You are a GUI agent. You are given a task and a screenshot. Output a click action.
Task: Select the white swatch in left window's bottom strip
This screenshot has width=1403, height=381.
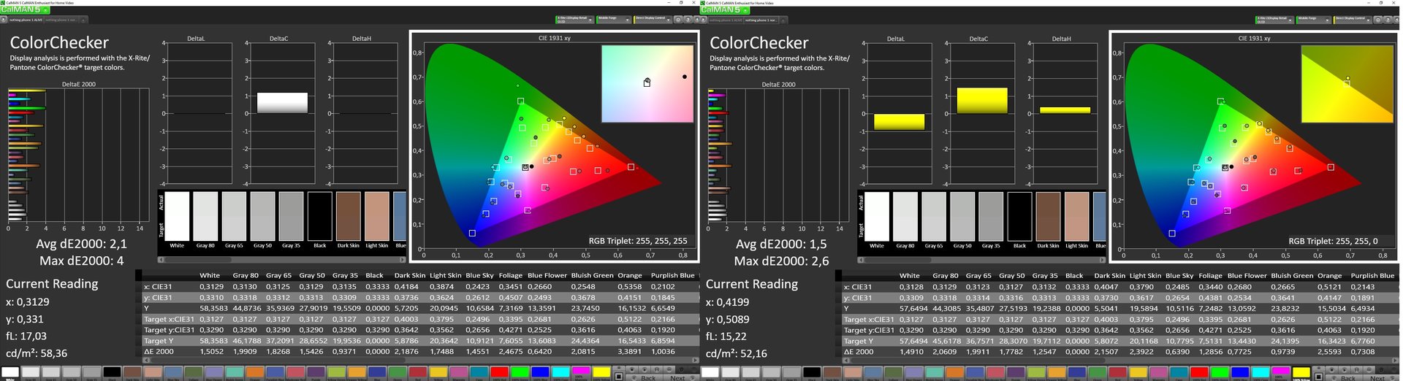tap(10, 373)
